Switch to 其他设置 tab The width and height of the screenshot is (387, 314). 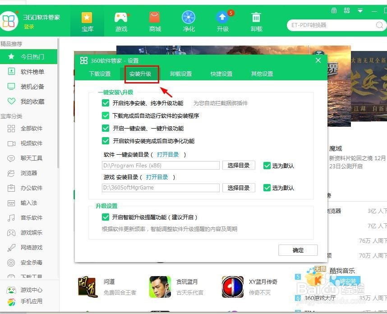(262, 74)
